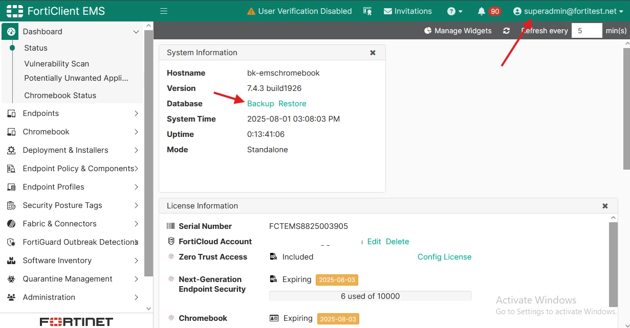The width and height of the screenshot is (630, 328).
Task: Expand the Endpoints menu chevron
Action: click(x=136, y=113)
